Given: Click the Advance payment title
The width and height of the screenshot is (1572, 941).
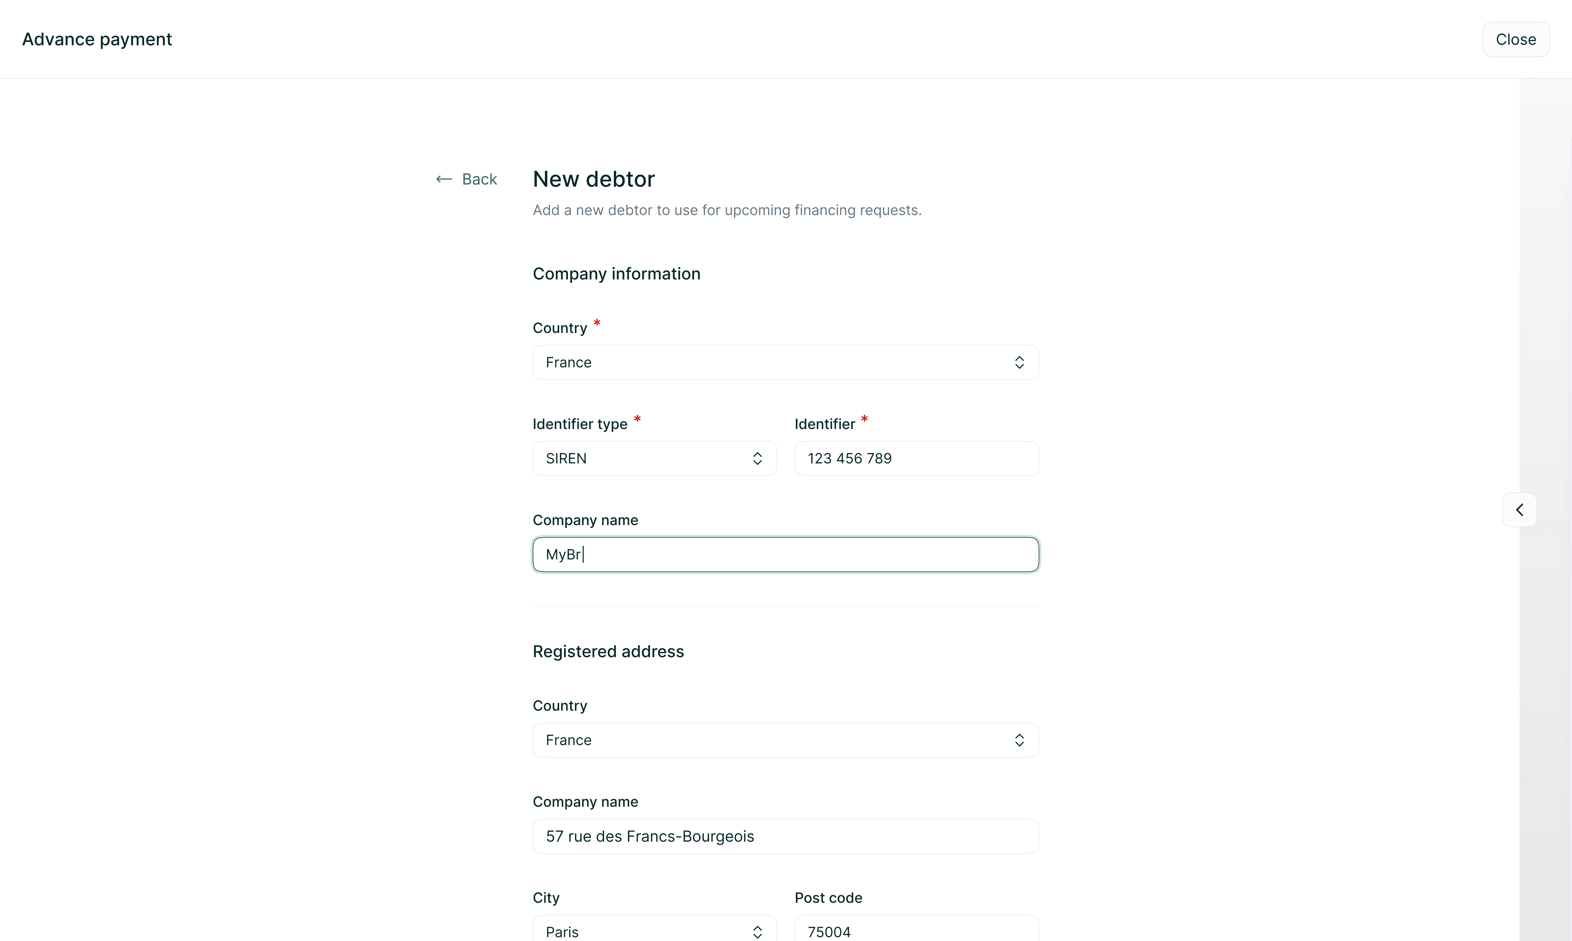Looking at the screenshot, I should 97,39.
